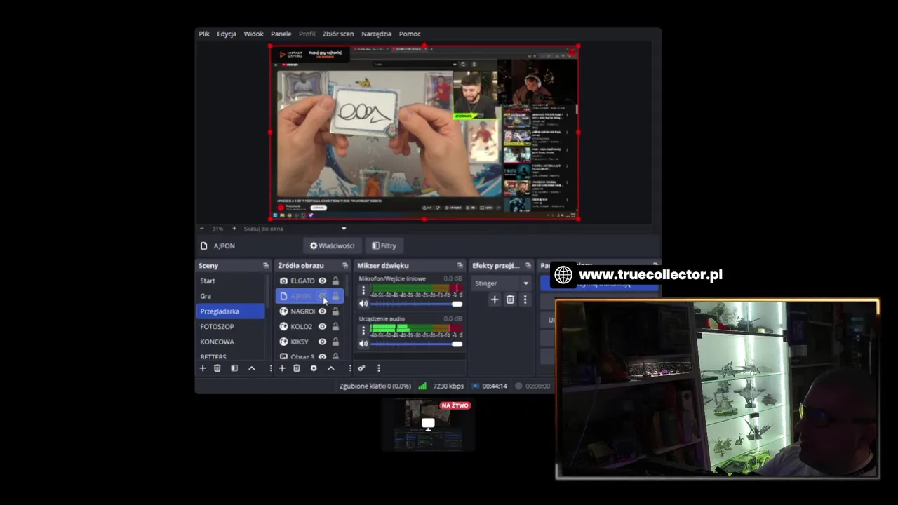Toggle lock icon of KIKSY source
The width and height of the screenshot is (898, 505).
335,342
